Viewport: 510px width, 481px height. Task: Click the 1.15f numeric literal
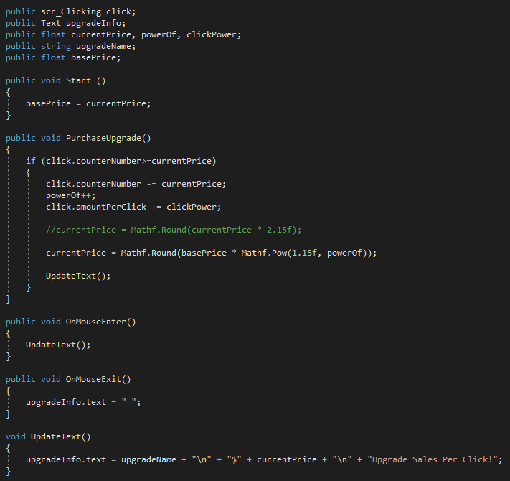pos(304,253)
